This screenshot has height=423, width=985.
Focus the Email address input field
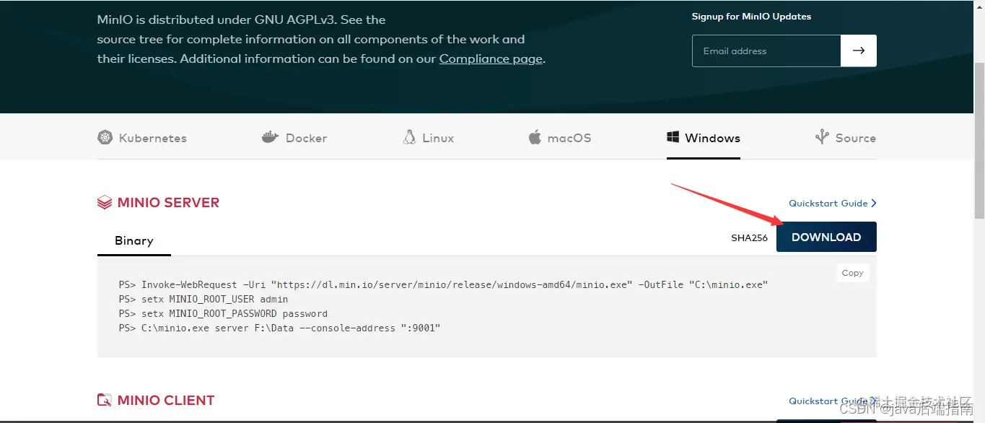point(766,51)
